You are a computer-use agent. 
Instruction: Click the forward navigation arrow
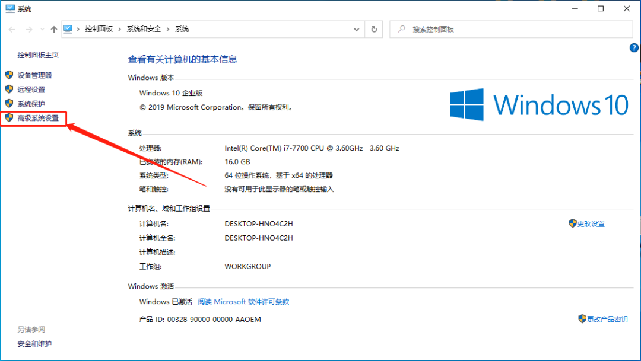[28, 30]
